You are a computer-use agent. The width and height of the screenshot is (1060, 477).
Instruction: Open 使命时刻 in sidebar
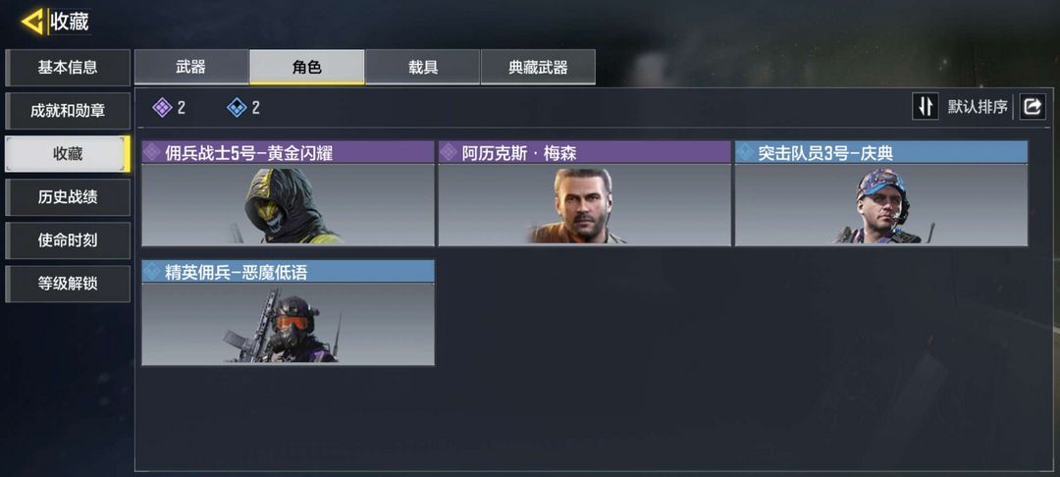click(68, 240)
